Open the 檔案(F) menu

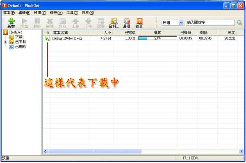tap(9, 13)
